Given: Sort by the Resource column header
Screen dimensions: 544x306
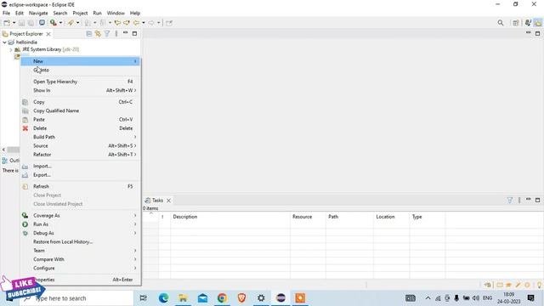Looking at the screenshot, I should click(x=308, y=217).
